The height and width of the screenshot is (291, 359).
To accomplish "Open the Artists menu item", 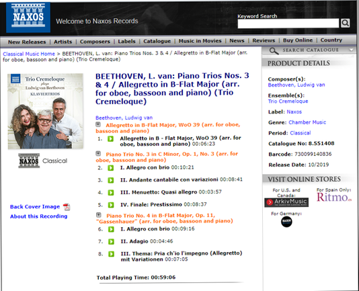I will point(63,42).
